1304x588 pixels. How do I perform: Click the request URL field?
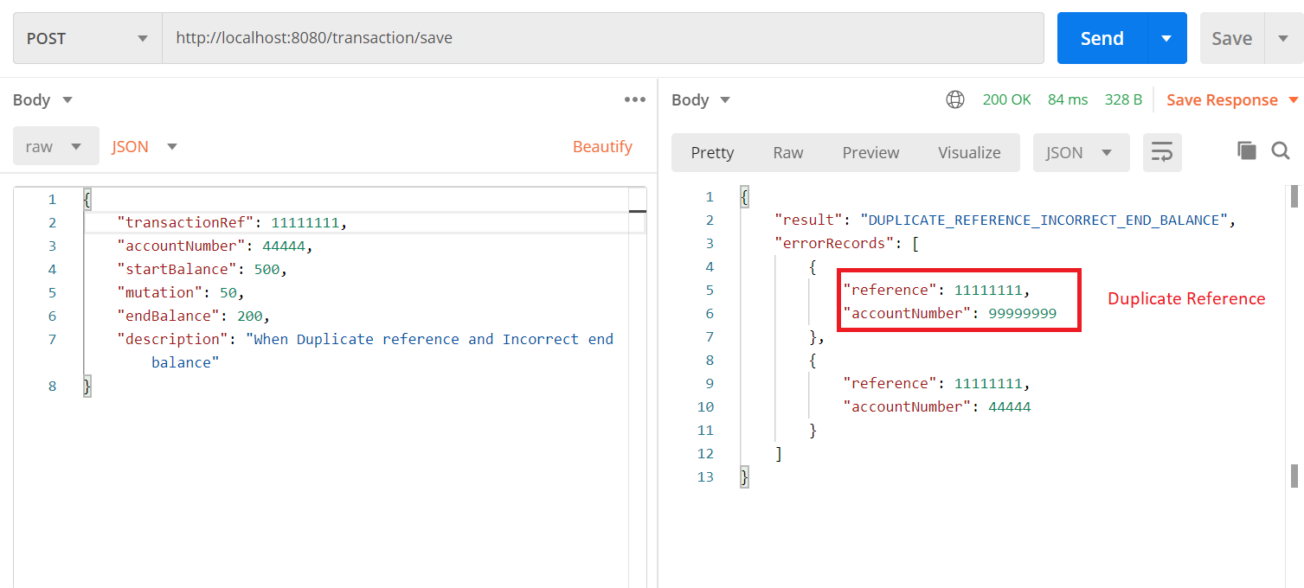603,38
